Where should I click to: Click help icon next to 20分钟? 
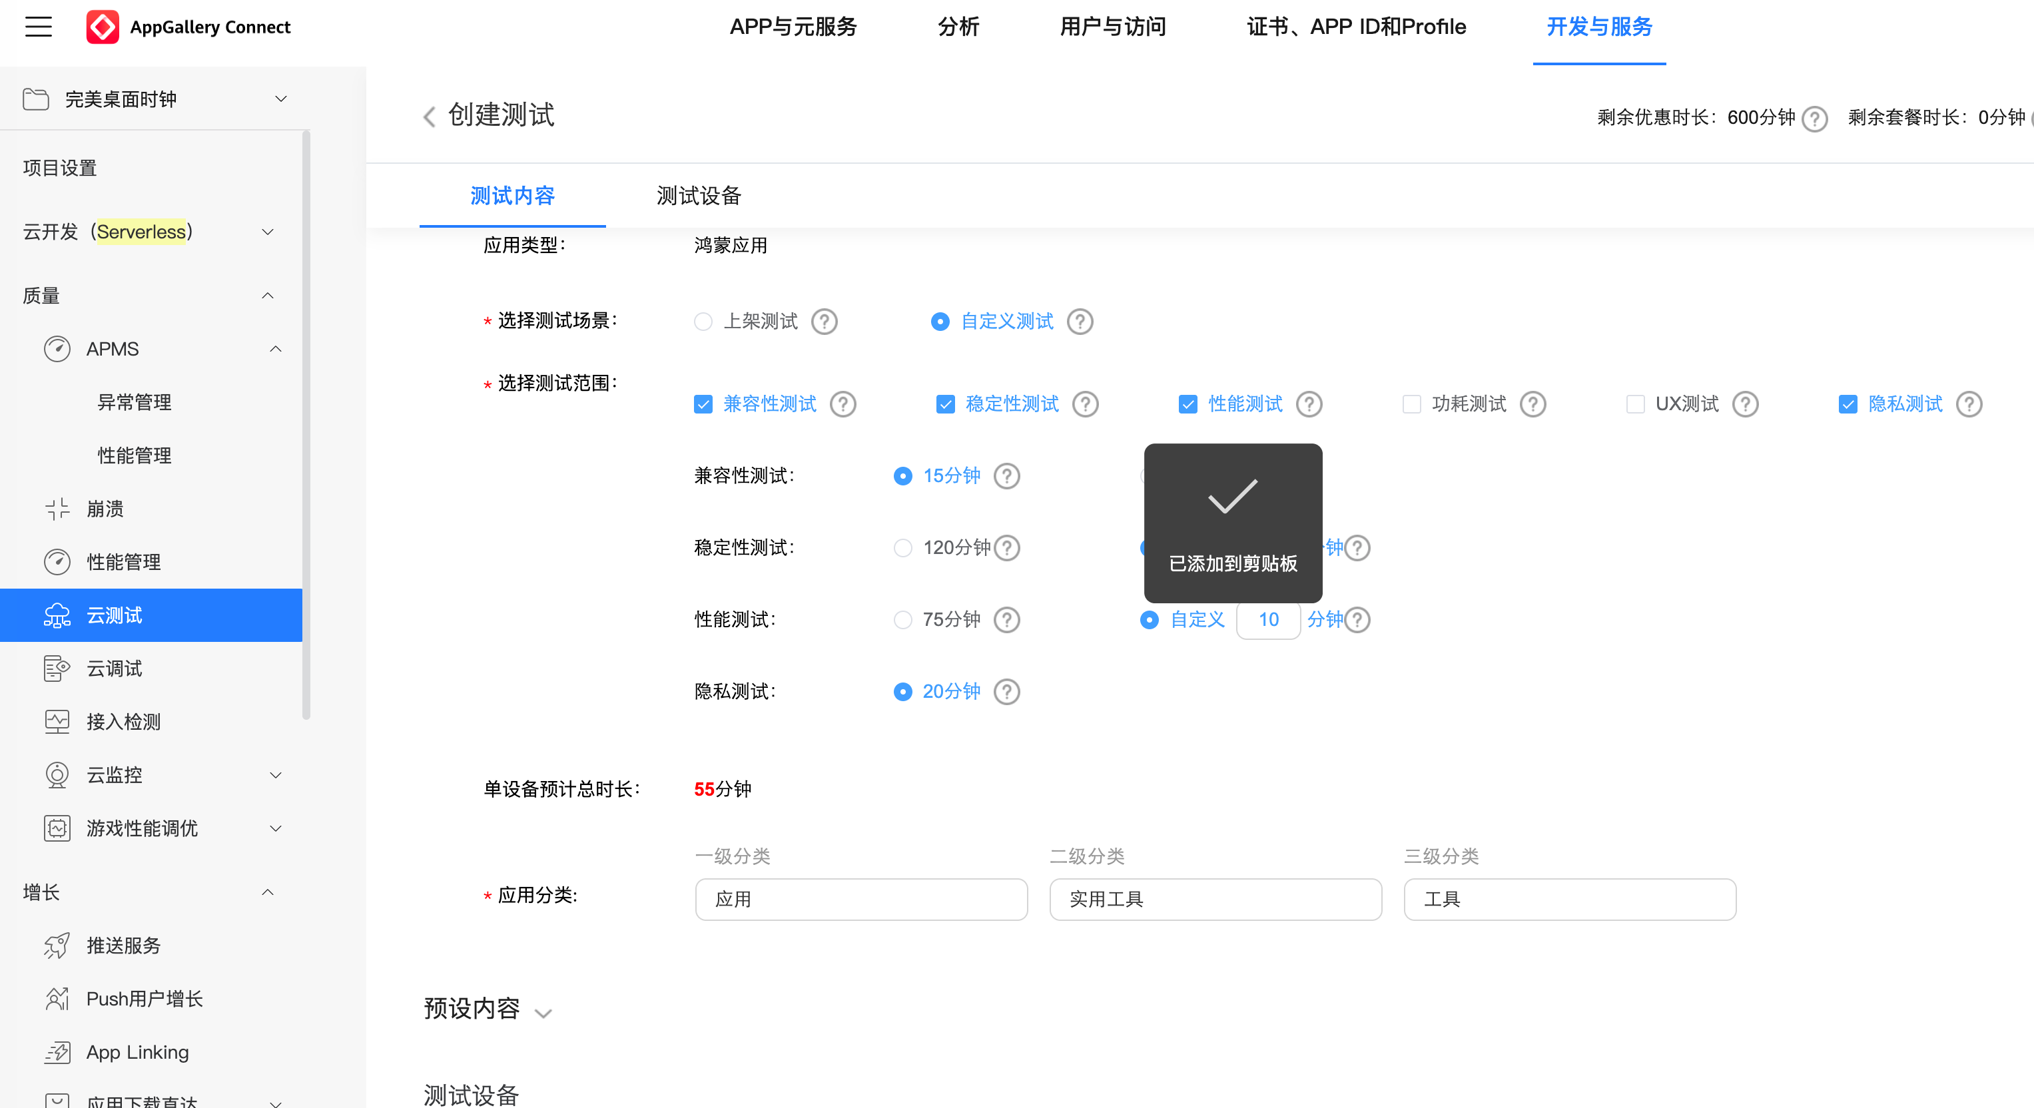1007,691
